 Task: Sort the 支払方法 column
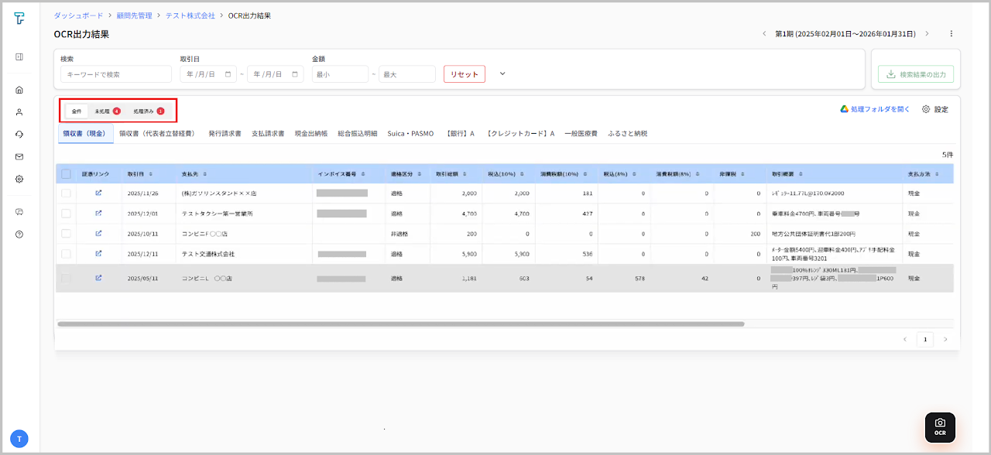[x=938, y=174]
